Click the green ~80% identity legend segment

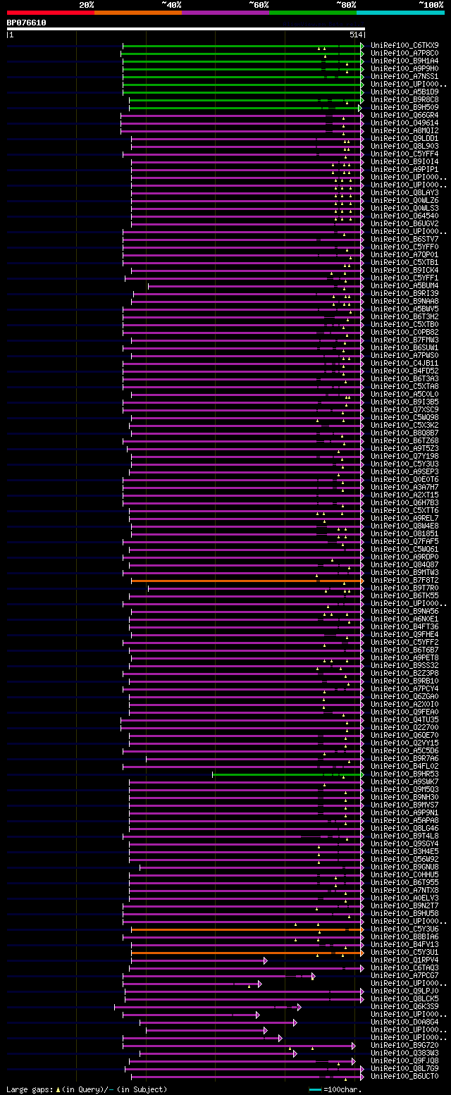pos(313,13)
